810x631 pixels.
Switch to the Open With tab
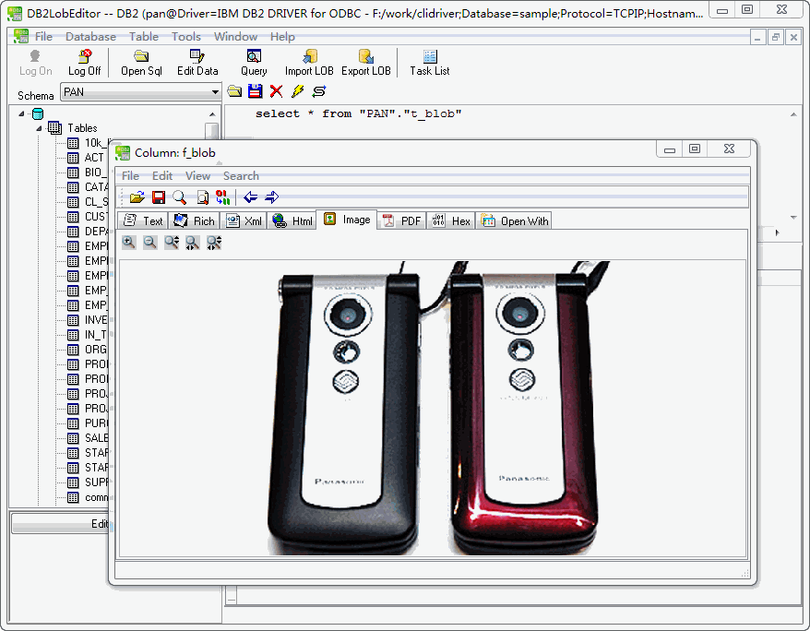[514, 221]
